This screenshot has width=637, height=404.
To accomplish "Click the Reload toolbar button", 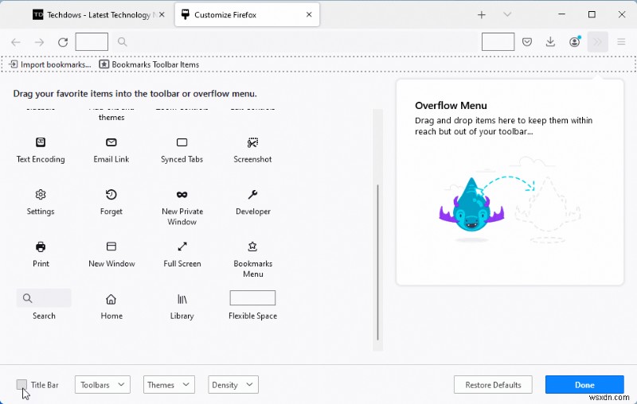I will pos(63,42).
